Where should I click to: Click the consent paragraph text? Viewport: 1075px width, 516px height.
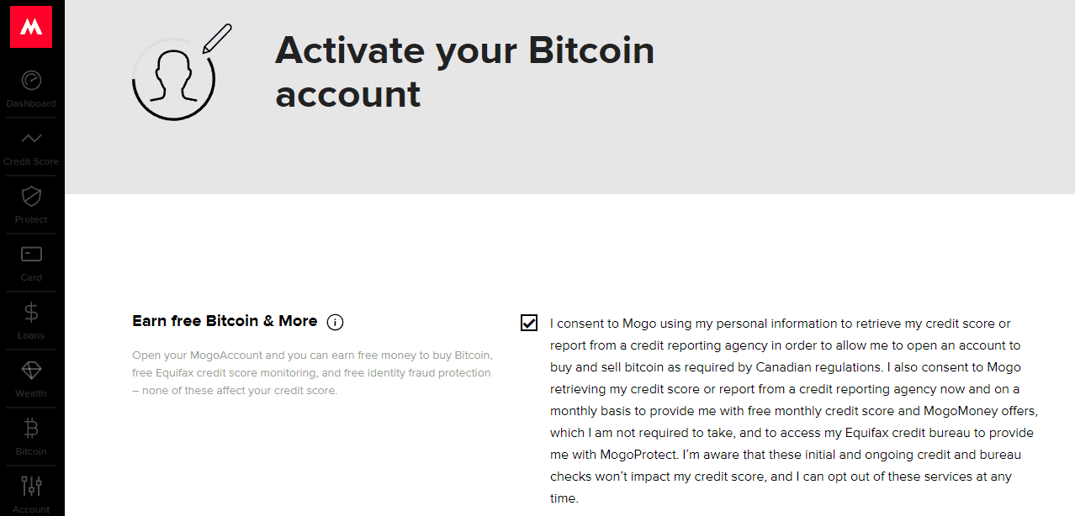[792, 411]
